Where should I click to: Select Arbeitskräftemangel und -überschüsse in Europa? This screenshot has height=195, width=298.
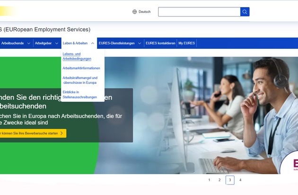pyautogui.click(x=80, y=80)
